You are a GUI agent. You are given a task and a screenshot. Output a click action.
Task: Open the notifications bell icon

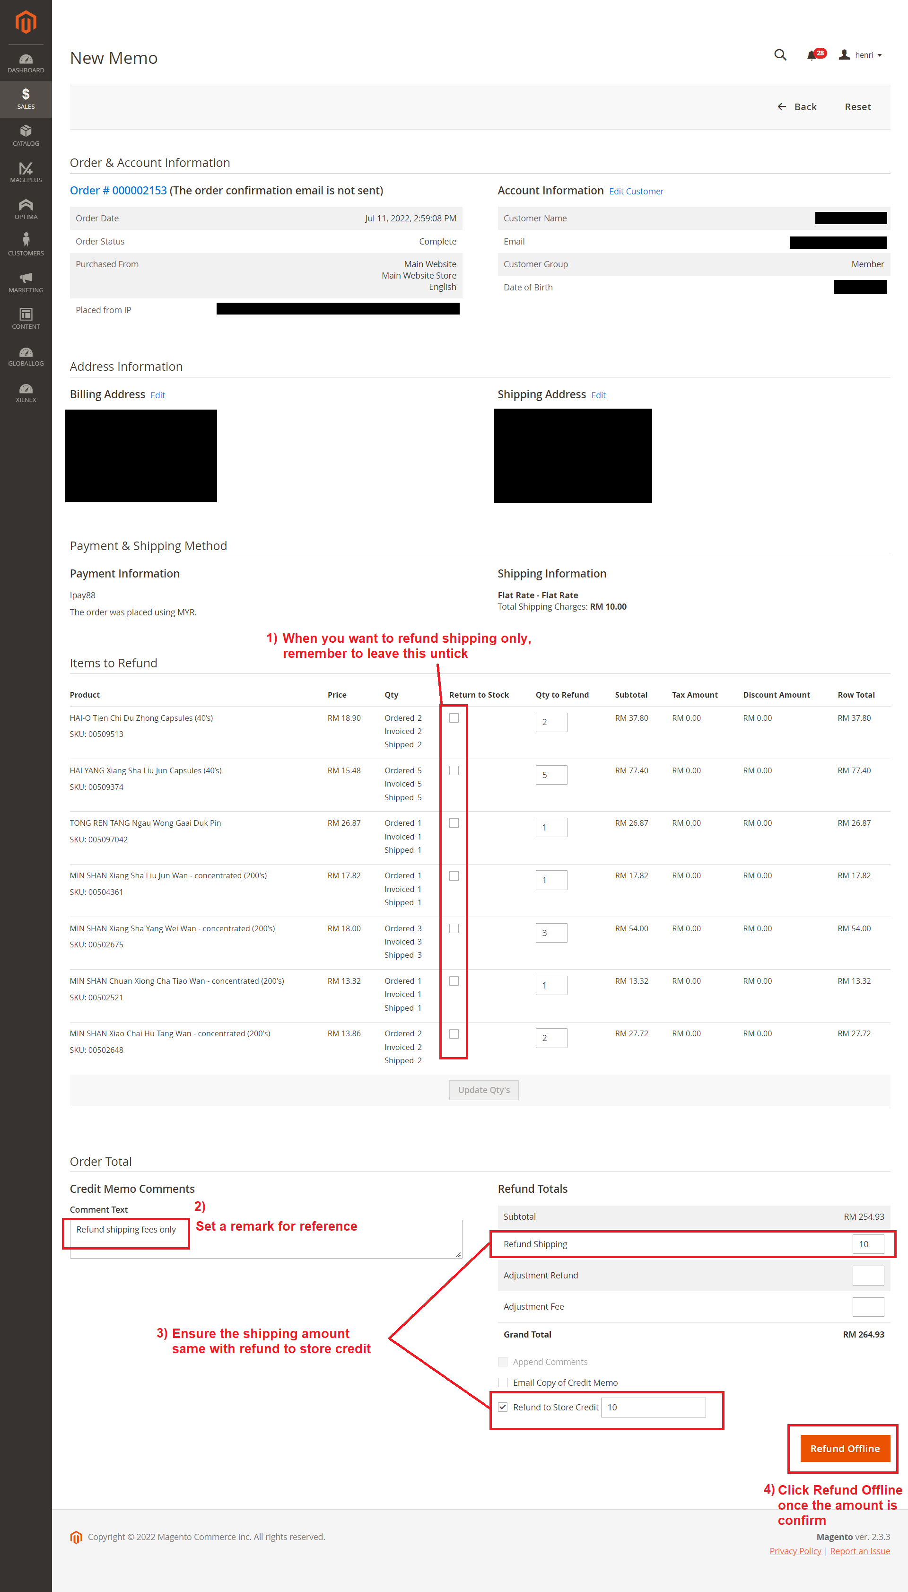click(812, 55)
